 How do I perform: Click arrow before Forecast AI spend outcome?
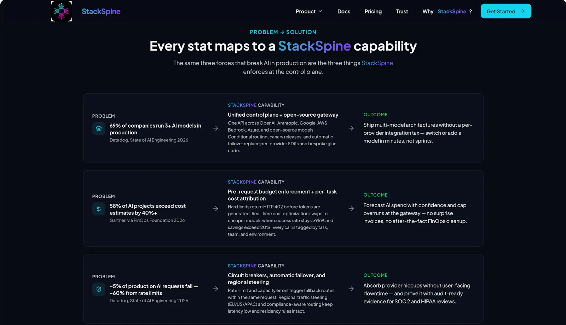[x=351, y=209]
